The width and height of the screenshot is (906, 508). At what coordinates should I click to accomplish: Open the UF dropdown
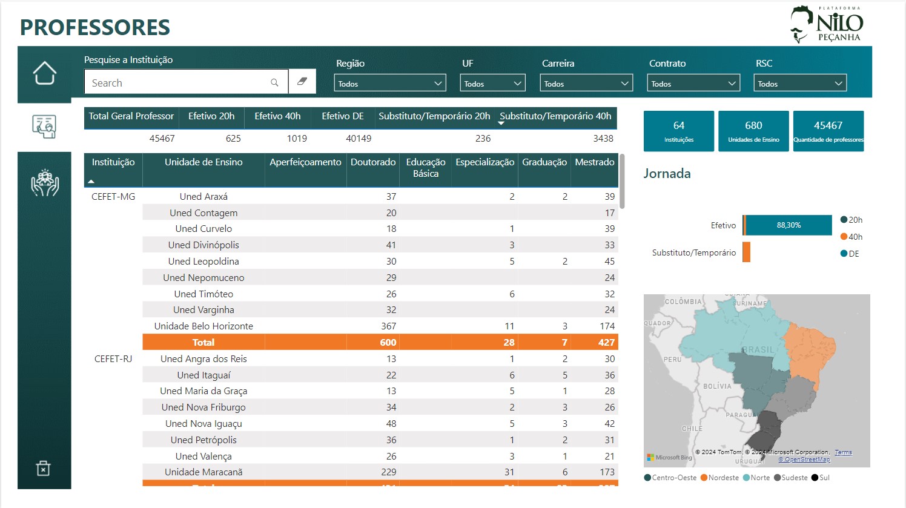[492, 83]
